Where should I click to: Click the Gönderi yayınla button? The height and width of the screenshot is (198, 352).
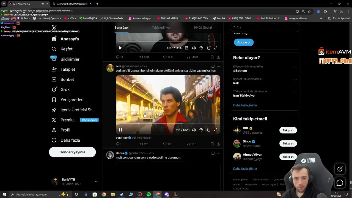point(72,152)
